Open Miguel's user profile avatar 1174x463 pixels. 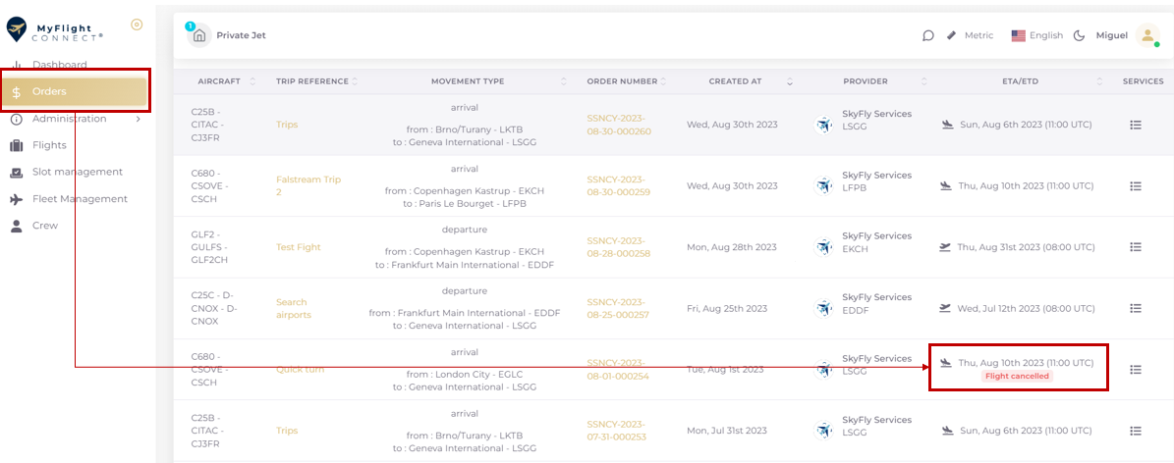tap(1146, 35)
